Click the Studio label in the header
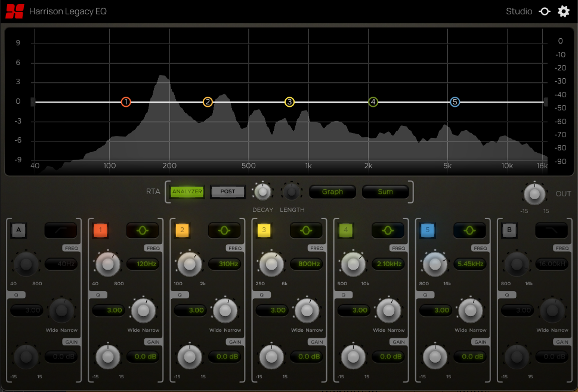This screenshot has height=392, width=578. click(519, 11)
